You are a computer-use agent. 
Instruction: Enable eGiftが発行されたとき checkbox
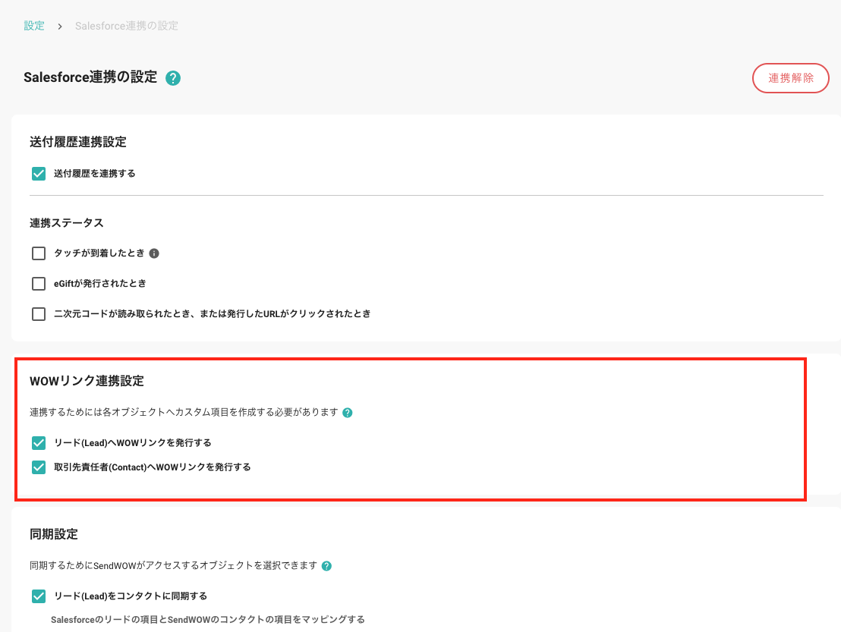coord(39,284)
